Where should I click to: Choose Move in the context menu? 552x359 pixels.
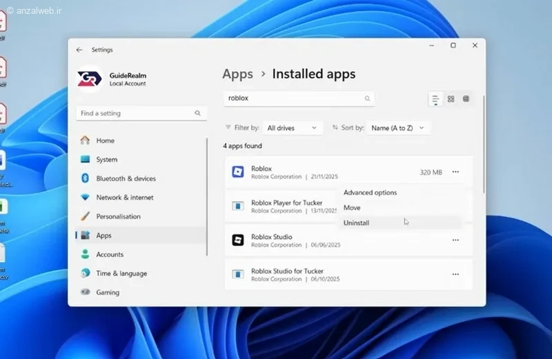[x=400, y=208]
